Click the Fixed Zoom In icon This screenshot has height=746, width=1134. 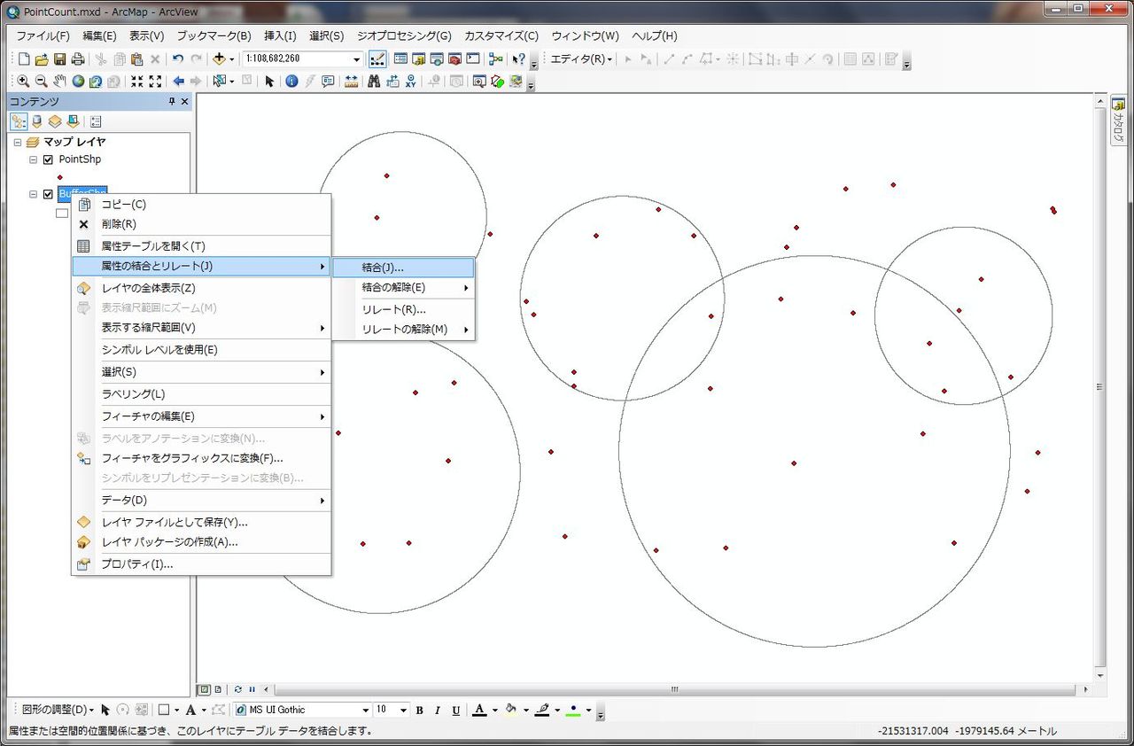coord(137,82)
